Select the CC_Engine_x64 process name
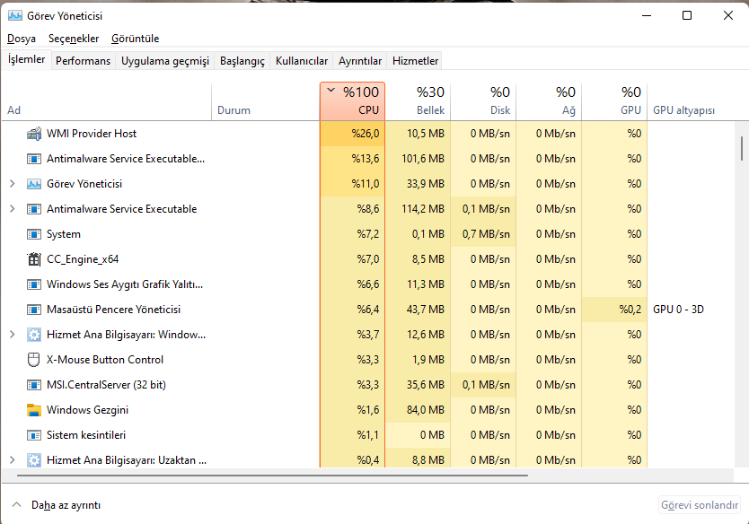 83,259
